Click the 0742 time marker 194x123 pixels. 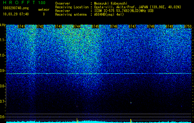40,26
